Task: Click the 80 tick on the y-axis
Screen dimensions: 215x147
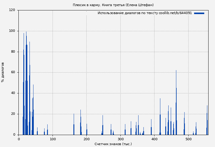Action: click(x=13, y=52)
